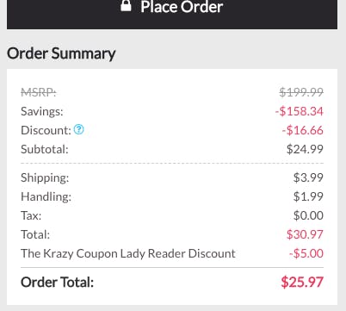346x311 pixels.
Task: Click the Handling label
Action: (x=46, y=196)
